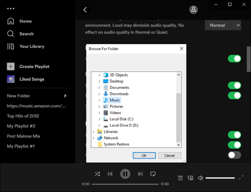Click Cancel in Browse For Folder
Viewport: 251px width, 192px height.
pyautogui.click(x=170, y=156)
